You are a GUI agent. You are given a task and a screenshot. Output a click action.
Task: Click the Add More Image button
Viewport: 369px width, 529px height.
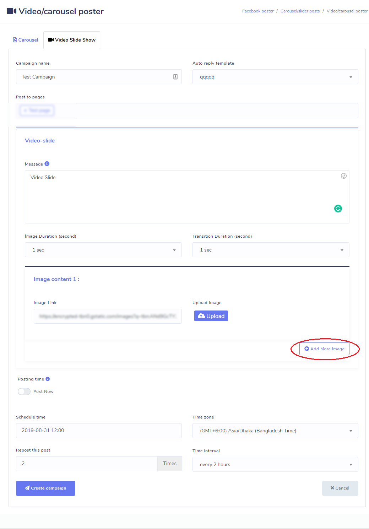click(324, 349)
